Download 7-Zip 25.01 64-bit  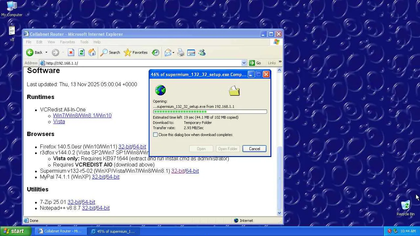[x=89, y=202]
